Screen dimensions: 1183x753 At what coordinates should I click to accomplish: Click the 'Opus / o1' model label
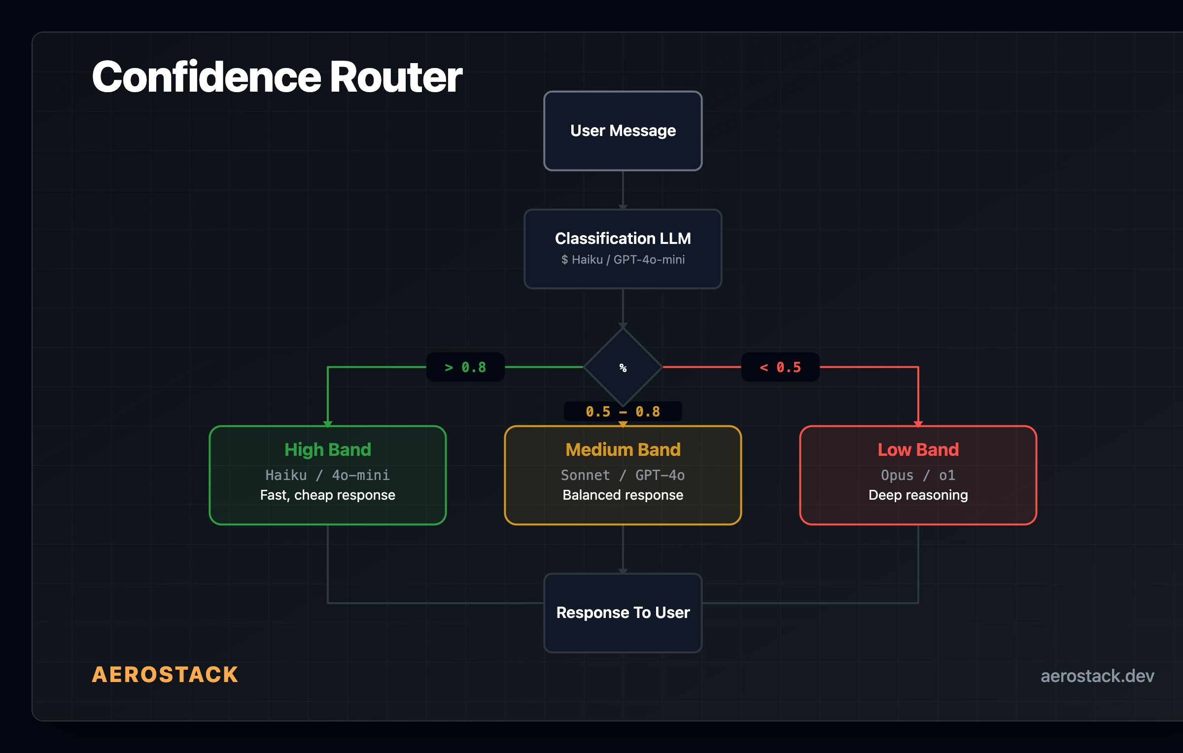[917, 475]
